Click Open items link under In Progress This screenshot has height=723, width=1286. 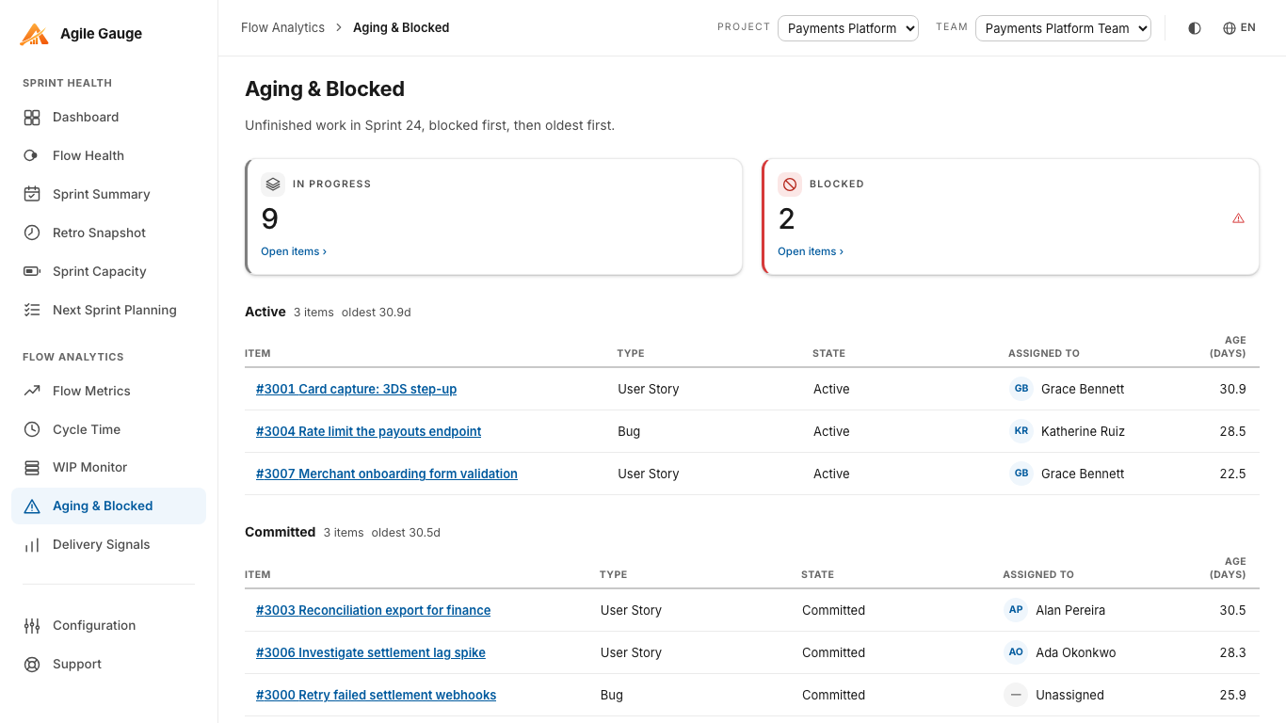pos(294,251)
